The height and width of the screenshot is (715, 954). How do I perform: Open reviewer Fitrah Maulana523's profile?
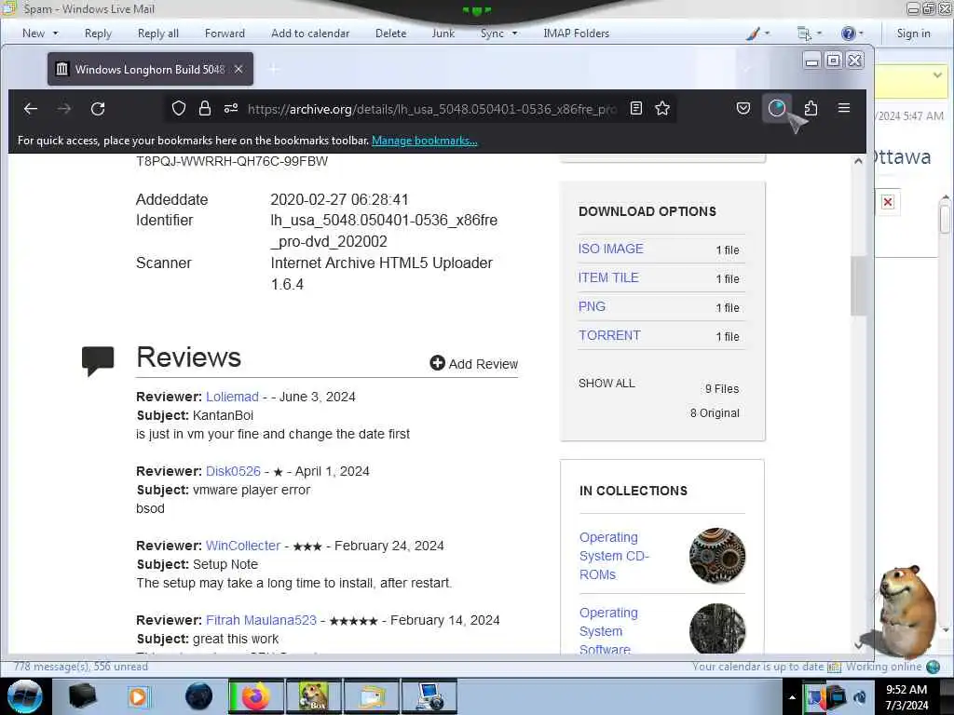pos(261,620)
